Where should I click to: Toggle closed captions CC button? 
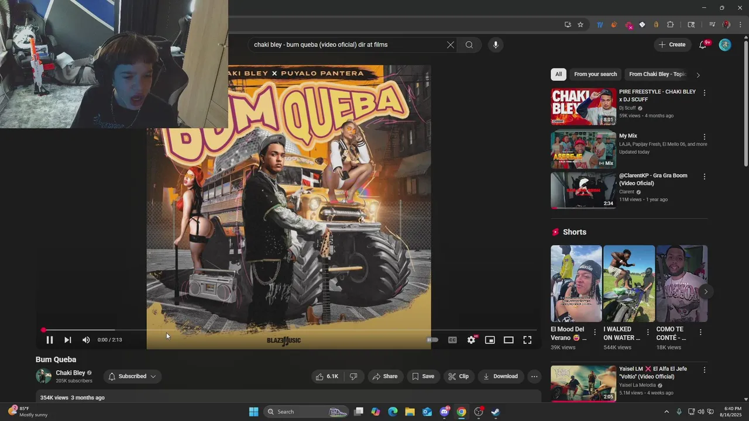tap(452, 340)
